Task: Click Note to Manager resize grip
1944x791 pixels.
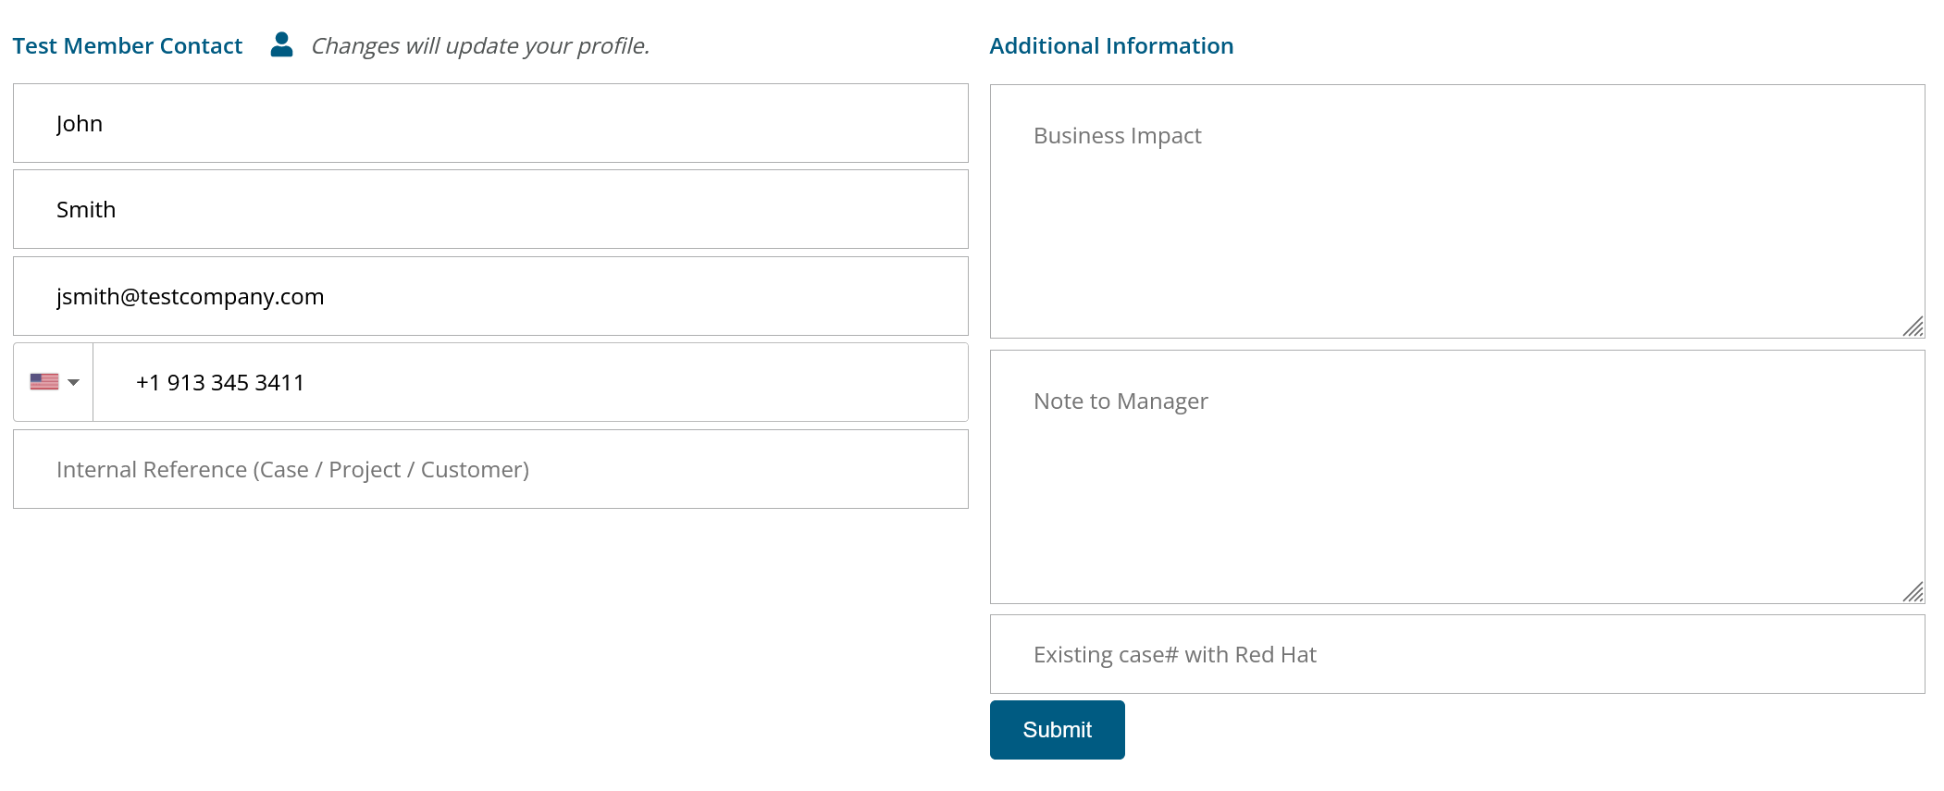Action: pyautogui.click(x=1913, y=592)
